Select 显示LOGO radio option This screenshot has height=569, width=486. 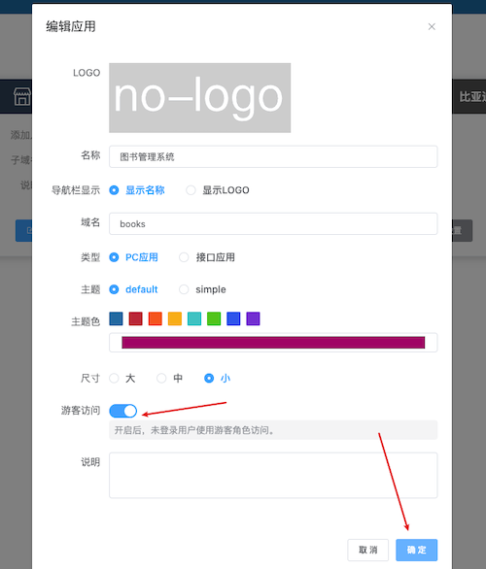(x=218, y=190)
